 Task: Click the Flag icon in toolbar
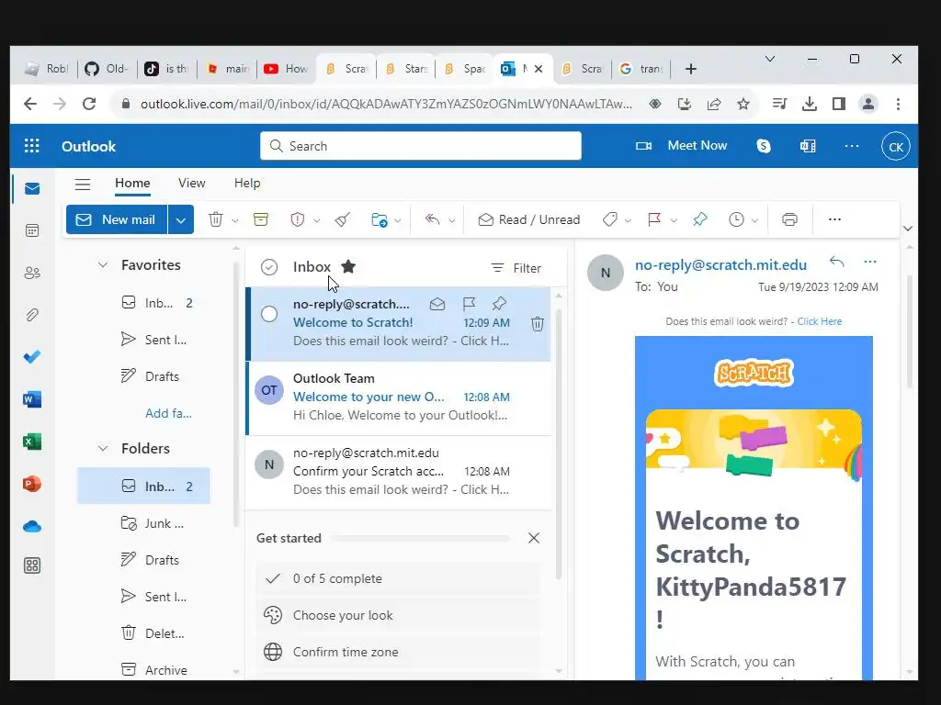pyautogui.click(x=654, y=219)
